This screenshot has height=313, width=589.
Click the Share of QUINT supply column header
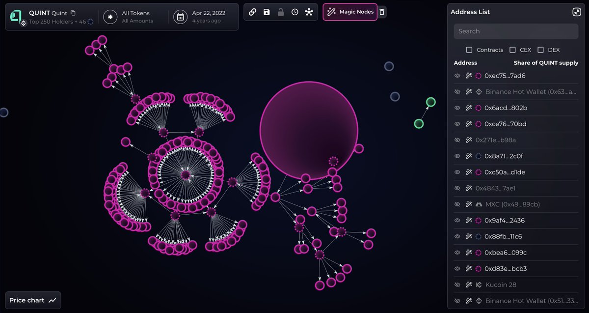tap(546, 63)
